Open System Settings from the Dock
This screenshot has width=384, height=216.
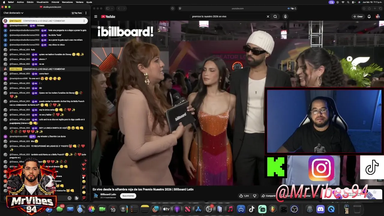(x=209, y=209)
